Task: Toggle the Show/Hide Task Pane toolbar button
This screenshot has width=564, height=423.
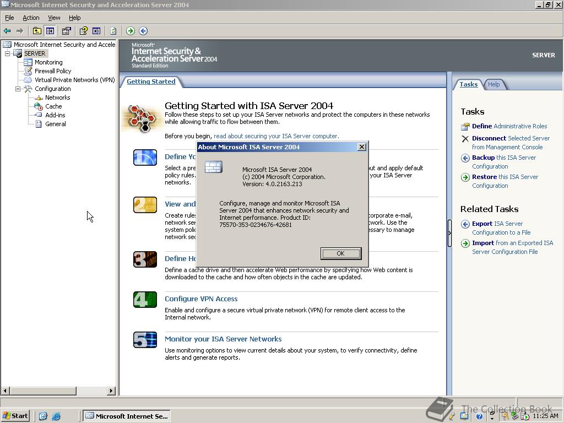Action: (96, 31)
